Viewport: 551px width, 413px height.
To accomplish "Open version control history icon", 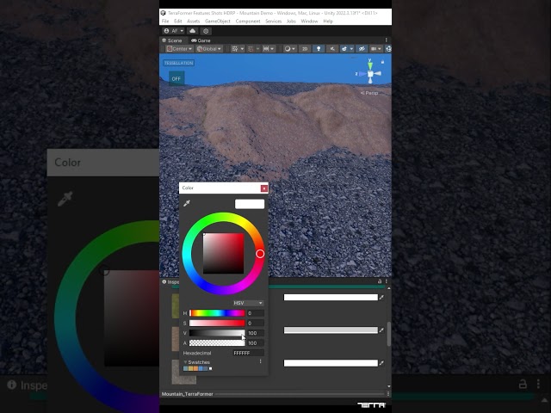I will click(206, 31).
